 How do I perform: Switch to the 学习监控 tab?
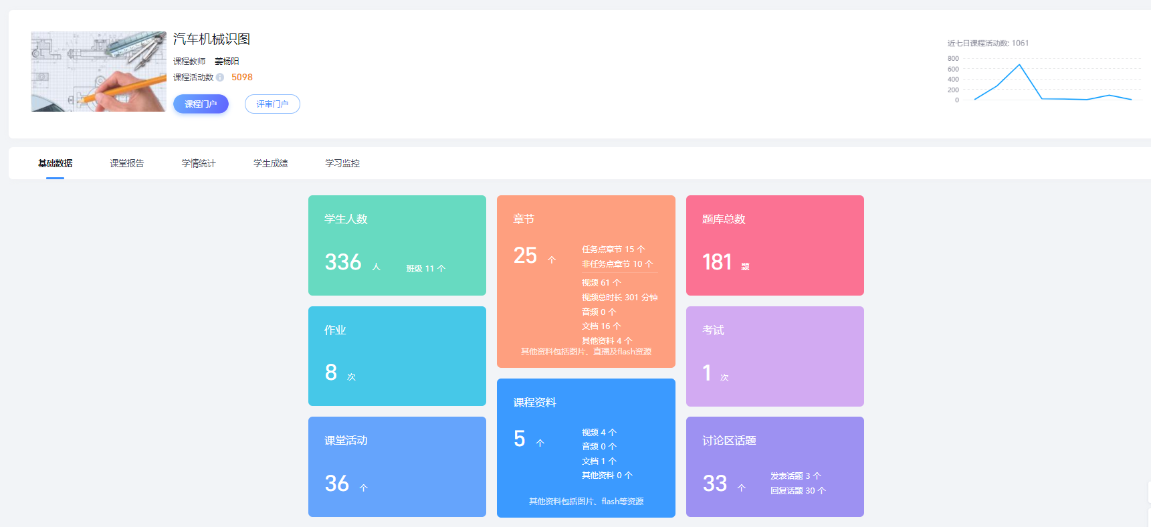click(x=342, y=163)
